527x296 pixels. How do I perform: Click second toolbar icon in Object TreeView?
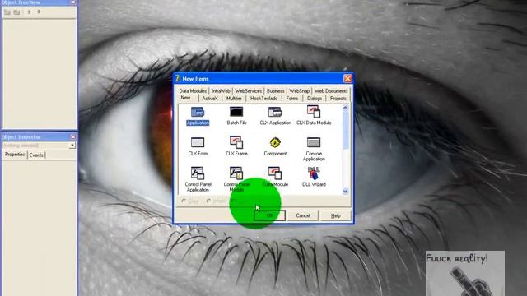(x=16, y=12)
